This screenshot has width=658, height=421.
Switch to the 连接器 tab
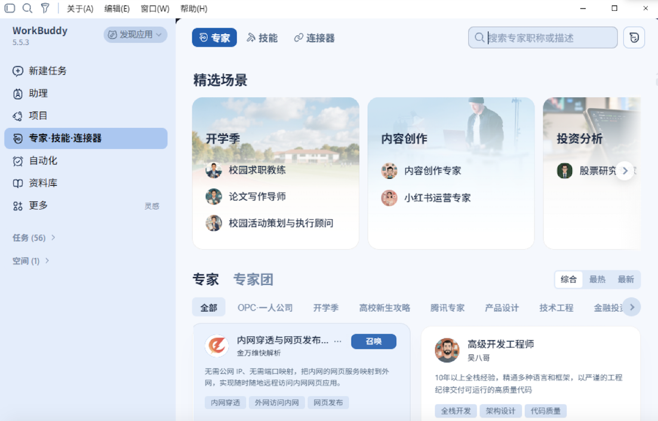pos(314,38)
